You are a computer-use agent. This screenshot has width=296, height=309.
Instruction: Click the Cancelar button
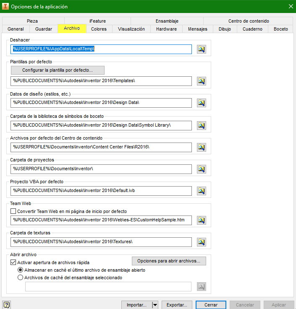245,305
